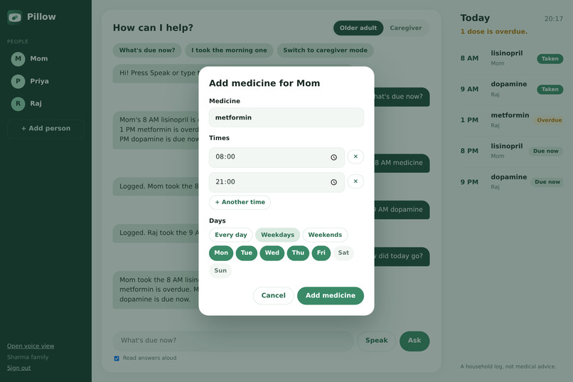Cancel the Add medicine dialog

click(x=273, y=295)
